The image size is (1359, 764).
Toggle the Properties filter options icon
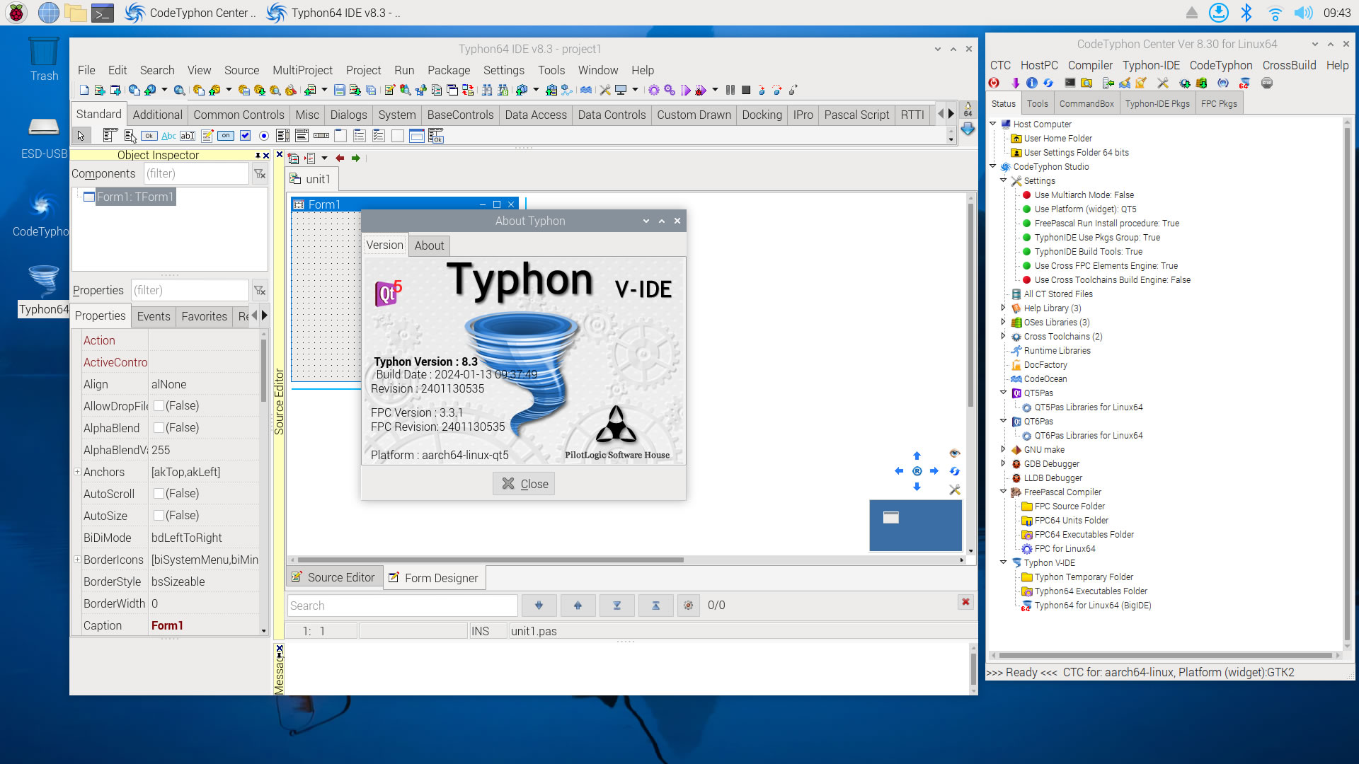tap(260, 290)
